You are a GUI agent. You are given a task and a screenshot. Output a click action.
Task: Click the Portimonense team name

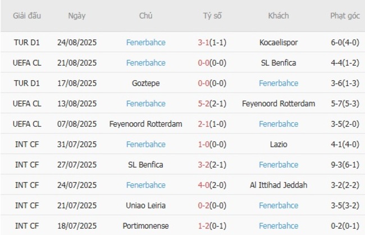pos(146,226)
